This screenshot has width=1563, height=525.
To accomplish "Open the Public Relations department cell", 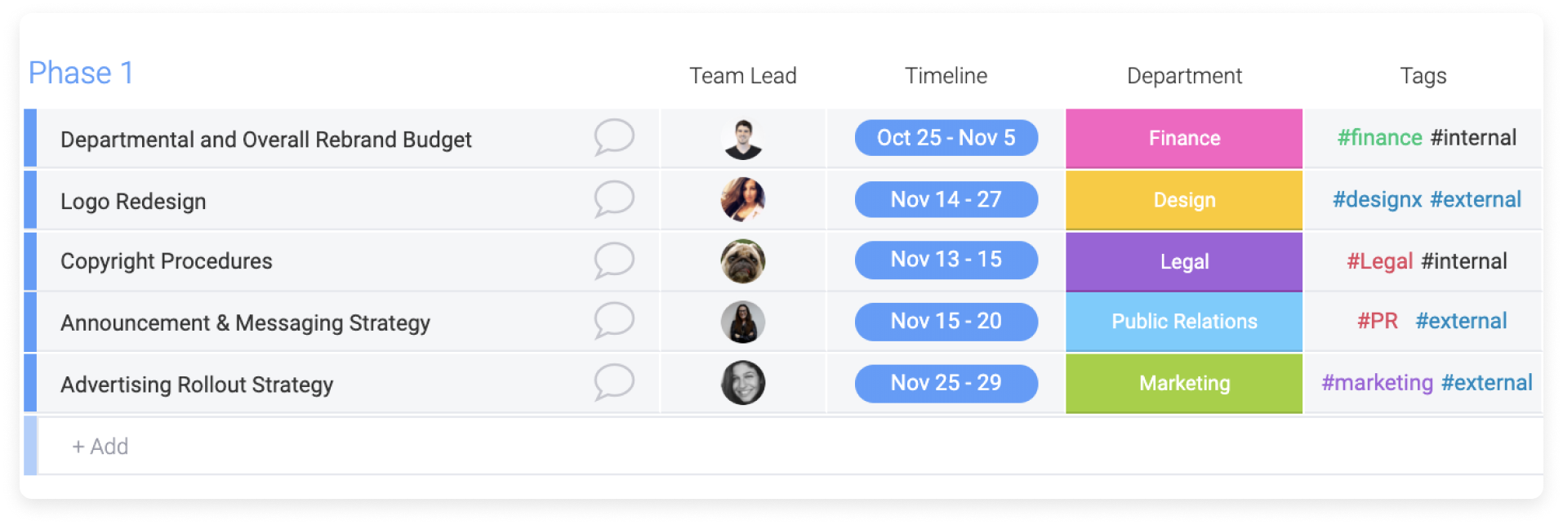I will tap(1184, 322).
